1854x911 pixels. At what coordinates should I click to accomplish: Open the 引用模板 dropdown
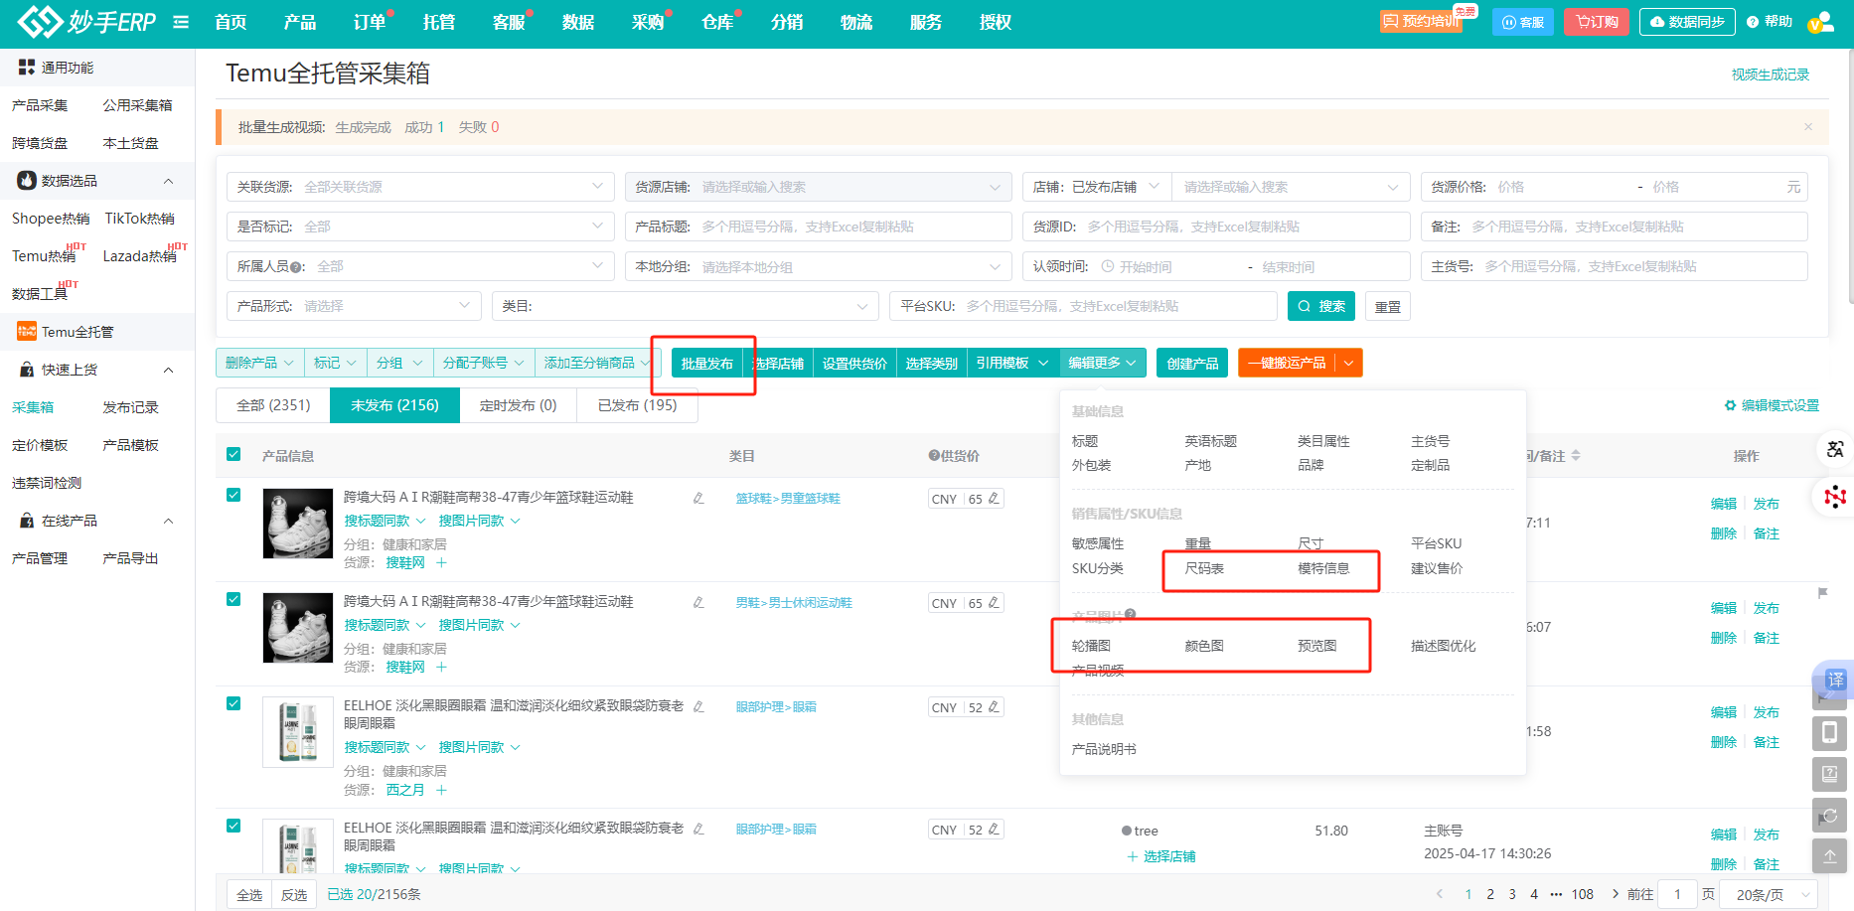pos(1012,363)
